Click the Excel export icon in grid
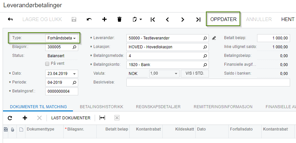Screen dimensions: 296x143 [x=117, y=118]
